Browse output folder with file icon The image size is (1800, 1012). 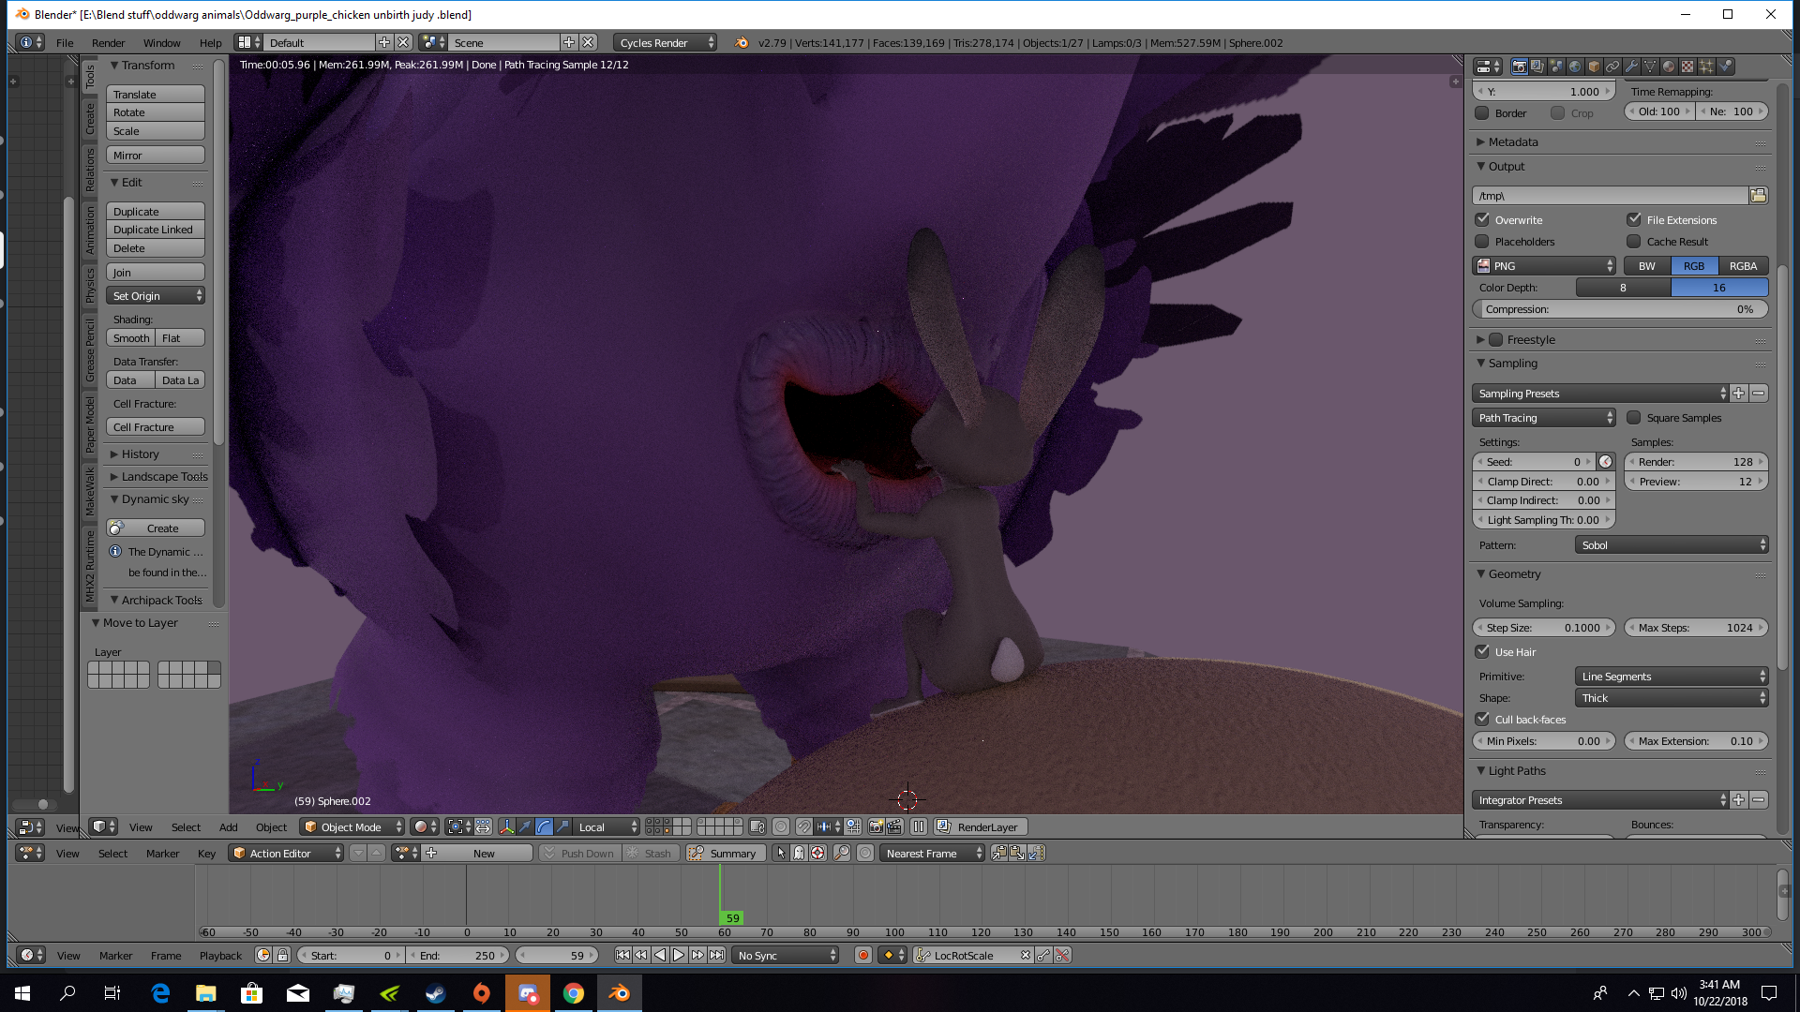[x=1758, y=195]
